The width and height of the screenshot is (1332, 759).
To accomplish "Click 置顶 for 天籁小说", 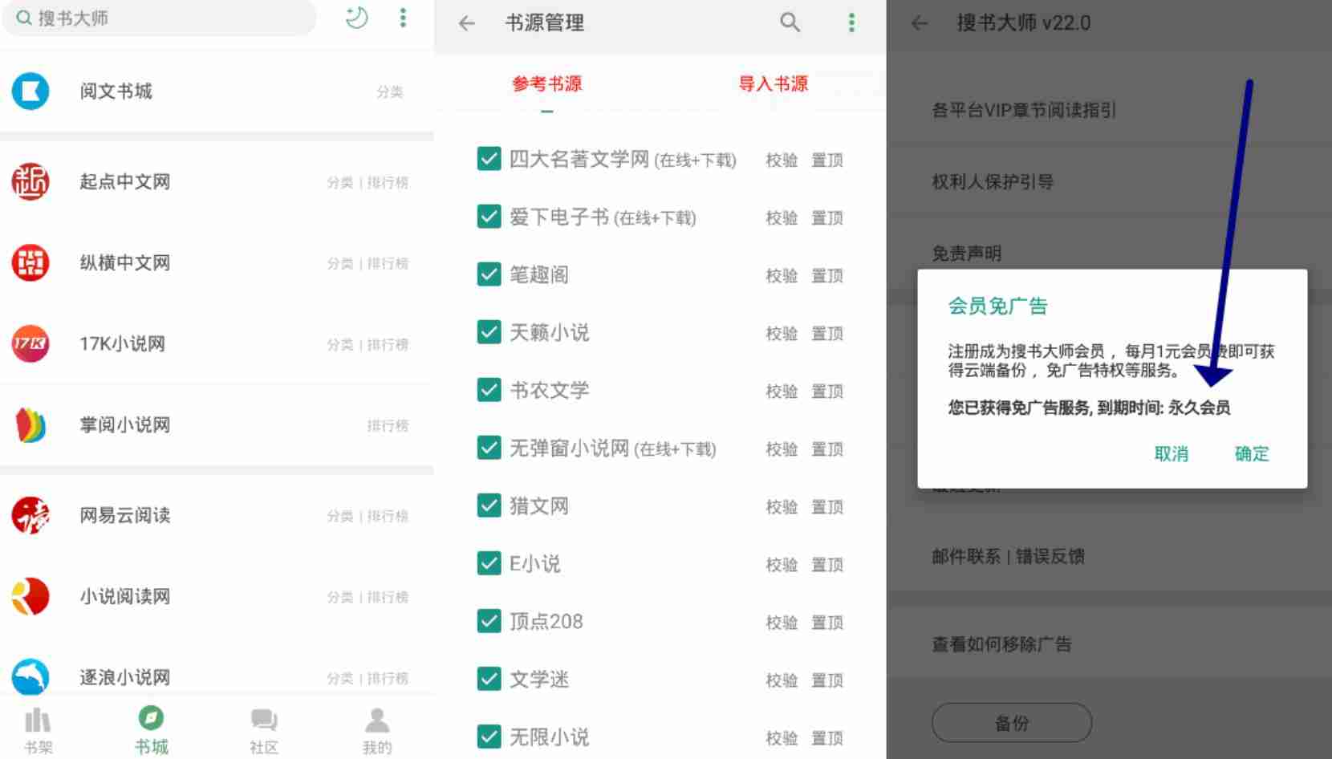I will point(827,334).
